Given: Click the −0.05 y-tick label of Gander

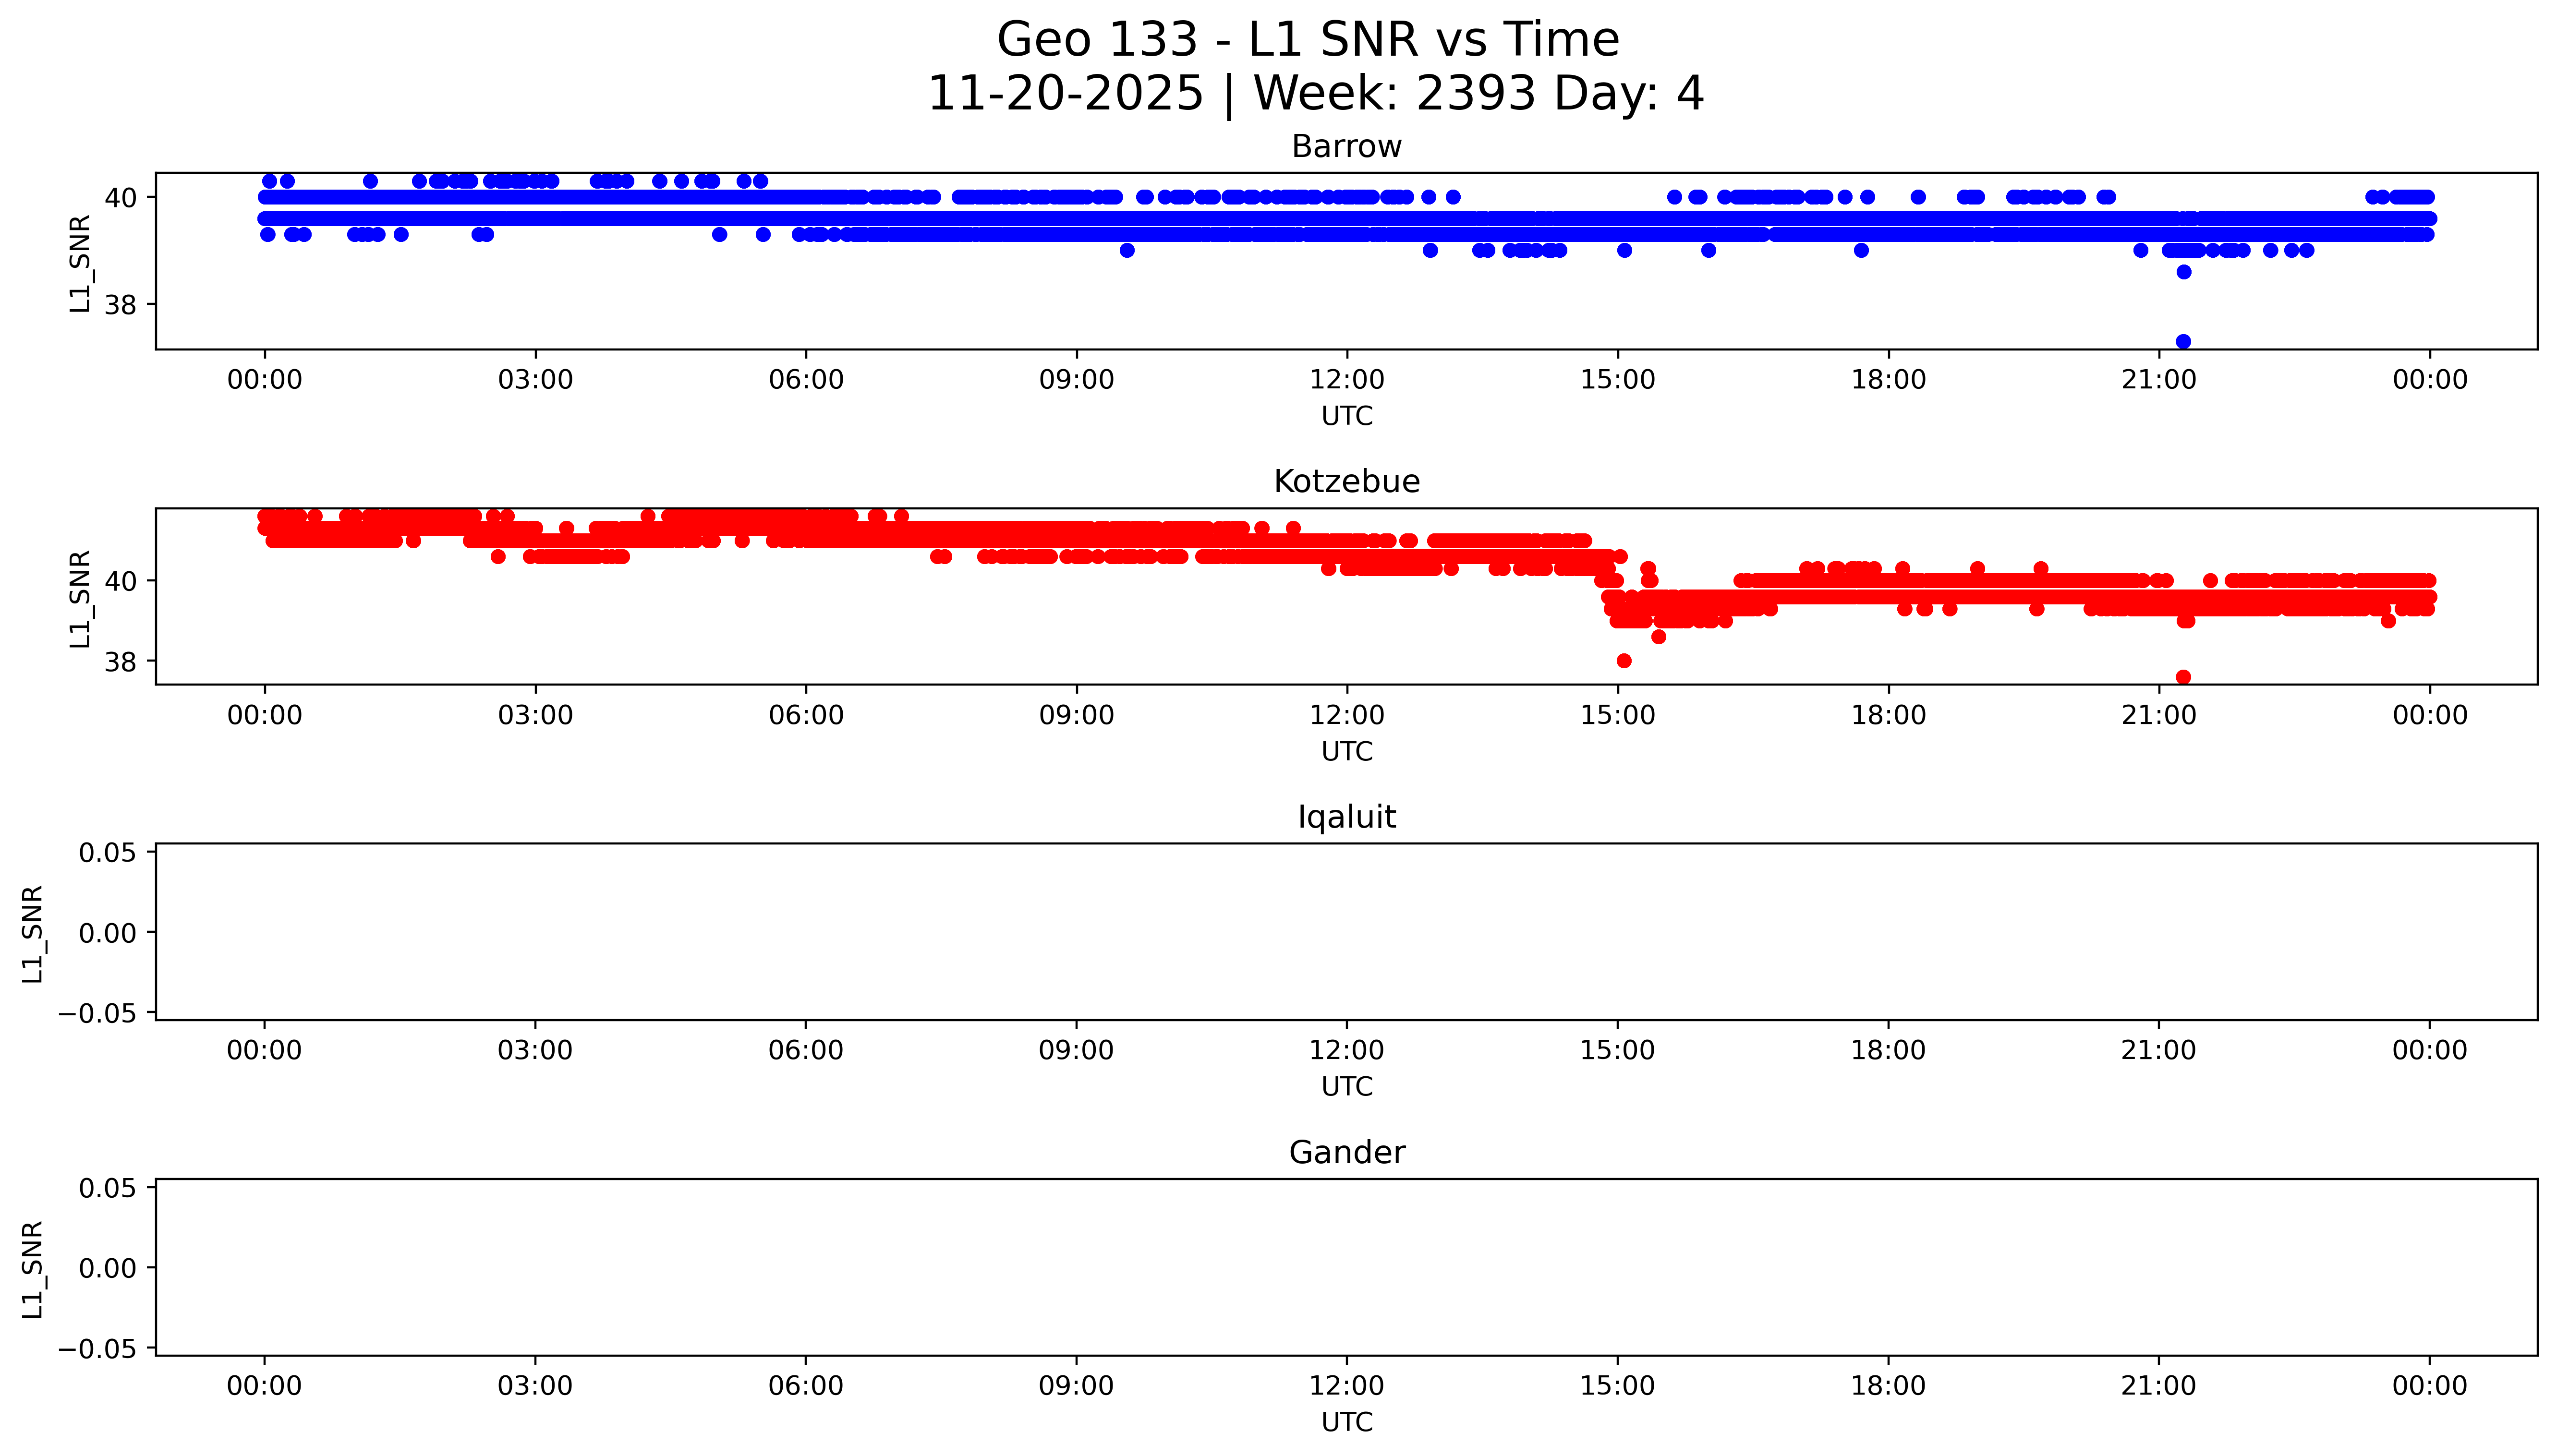Looking at the screenshot, I should [x=98, y=1349].
